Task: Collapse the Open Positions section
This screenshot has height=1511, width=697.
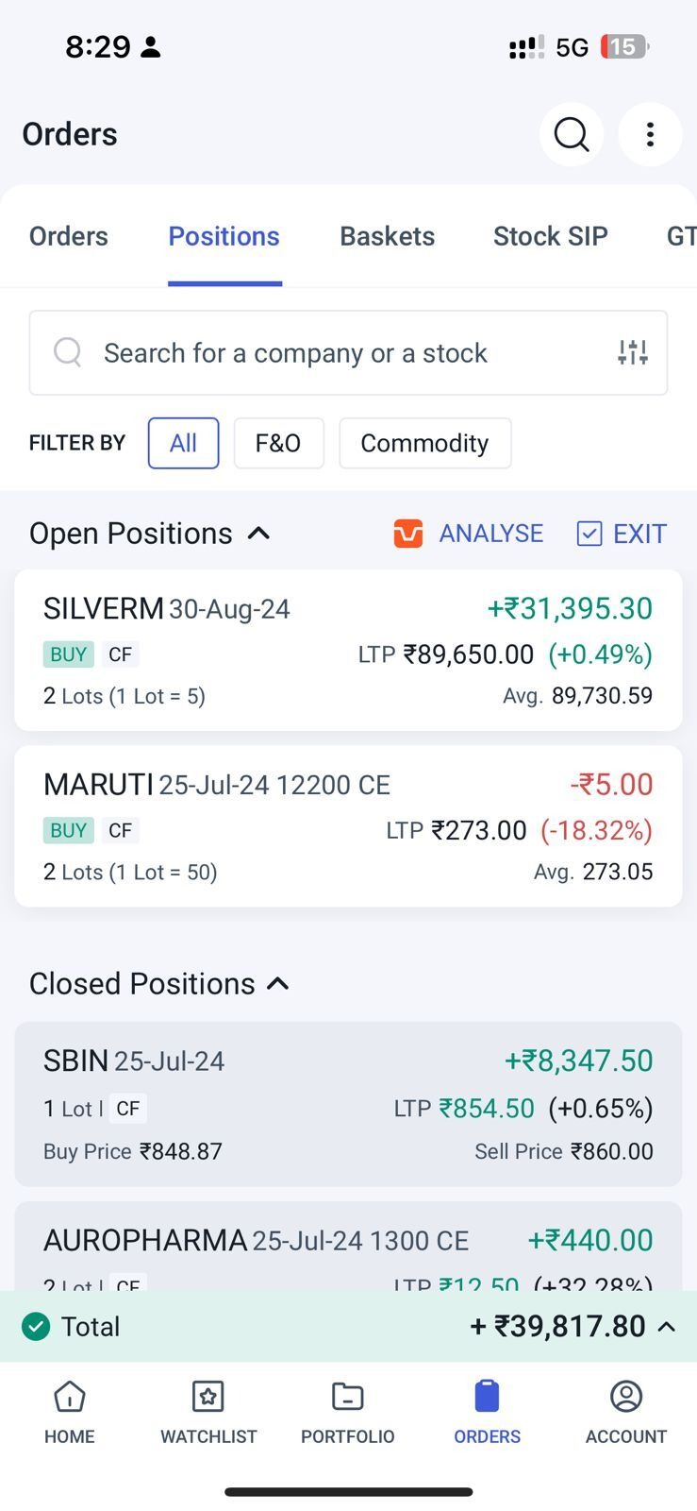Action: 258,534
